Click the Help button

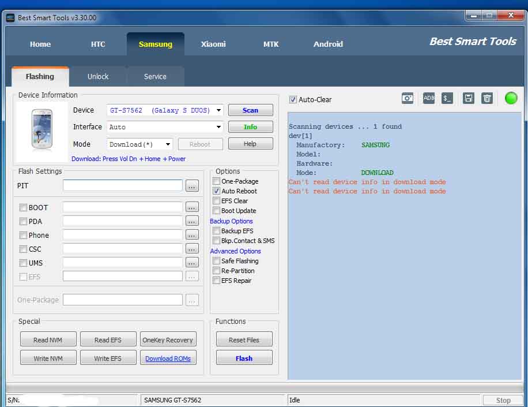(x=251, y=144)
